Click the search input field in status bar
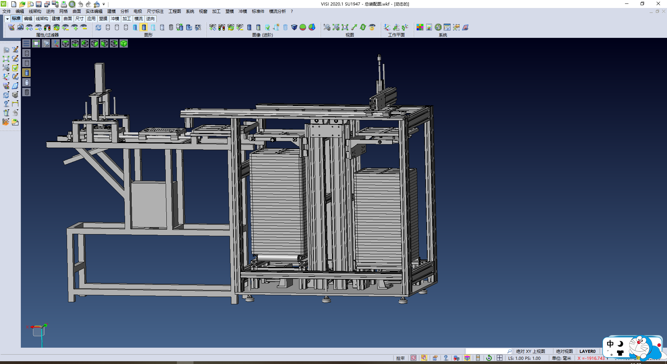The height and width of the screenshot is (364, 667). pos(486,351)
